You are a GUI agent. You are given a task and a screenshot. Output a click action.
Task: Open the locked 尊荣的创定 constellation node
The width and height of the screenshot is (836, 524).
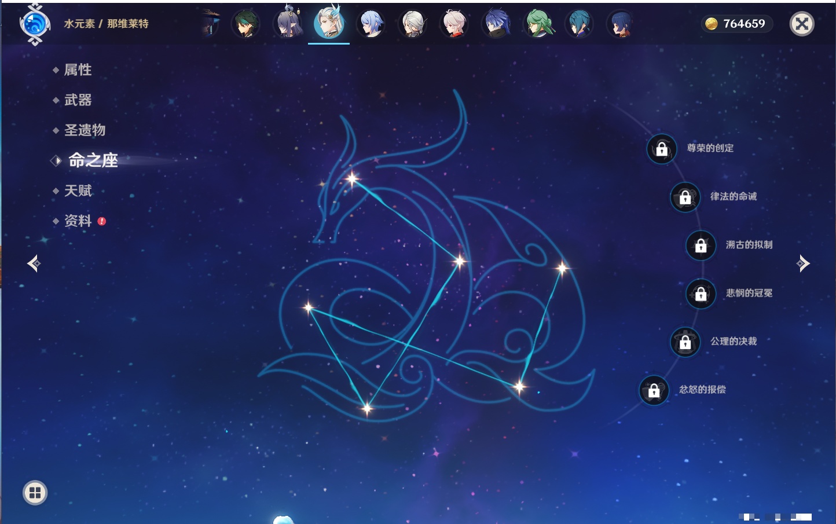pyautogui.click(x=662, y=149)
